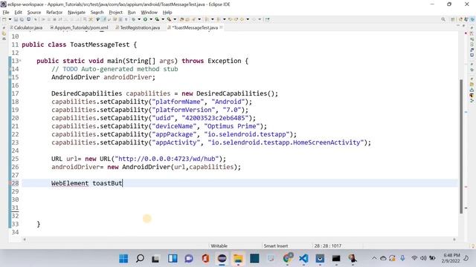Click 'WebElement' on line 28
This screenshot has height=267, width=476.
point(70,183)
